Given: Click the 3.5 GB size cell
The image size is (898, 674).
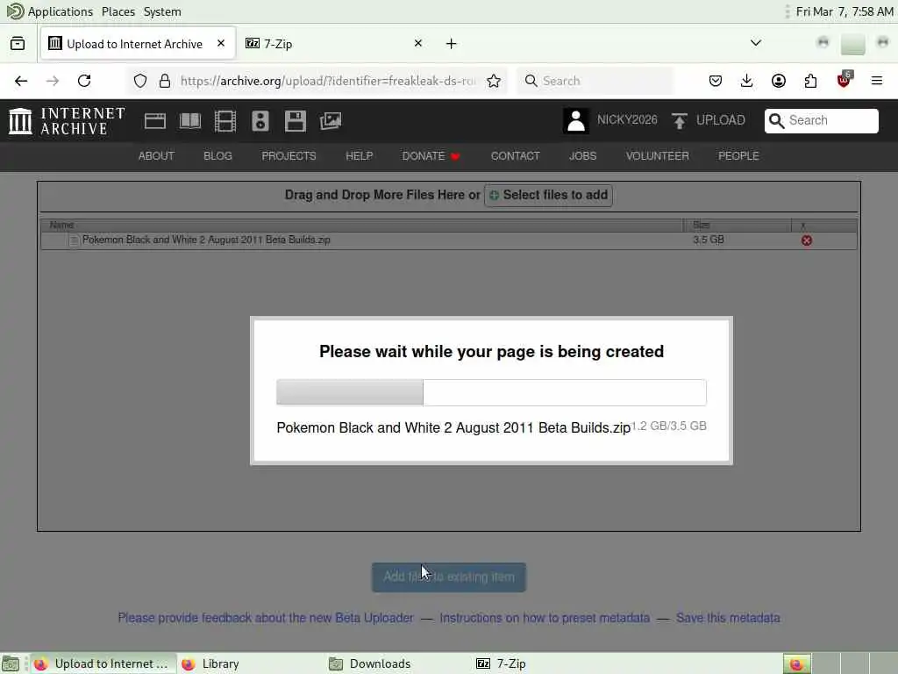Looking at the screenshot, I should (709, 240).
